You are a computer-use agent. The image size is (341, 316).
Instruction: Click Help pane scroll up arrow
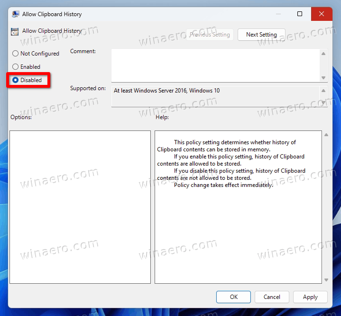[x=326, y=135]
